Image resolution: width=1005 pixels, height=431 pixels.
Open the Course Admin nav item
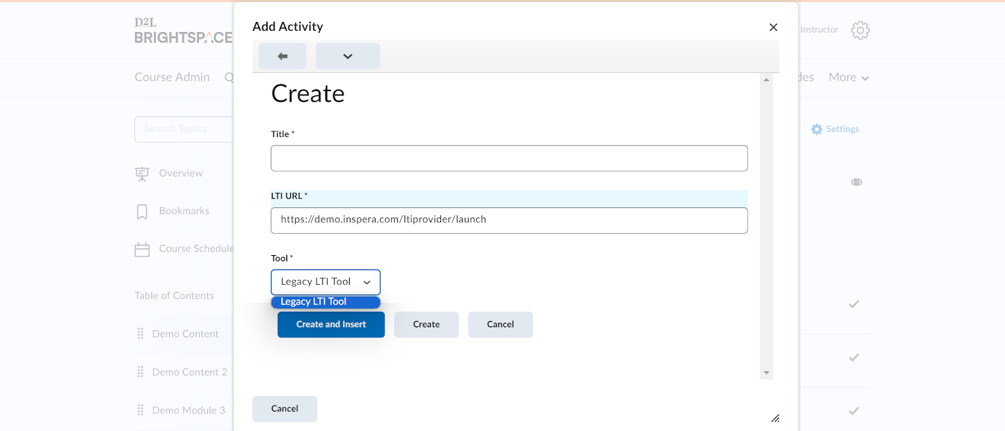(172, 77)
